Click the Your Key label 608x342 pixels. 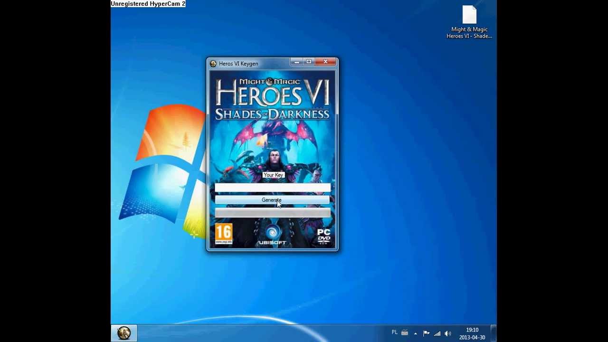point(273,175)
